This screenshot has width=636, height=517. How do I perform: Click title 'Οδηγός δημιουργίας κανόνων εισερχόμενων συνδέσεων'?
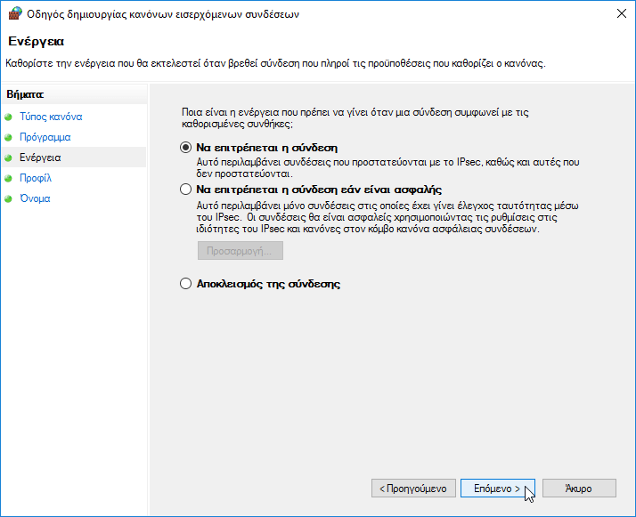[163, 14]
